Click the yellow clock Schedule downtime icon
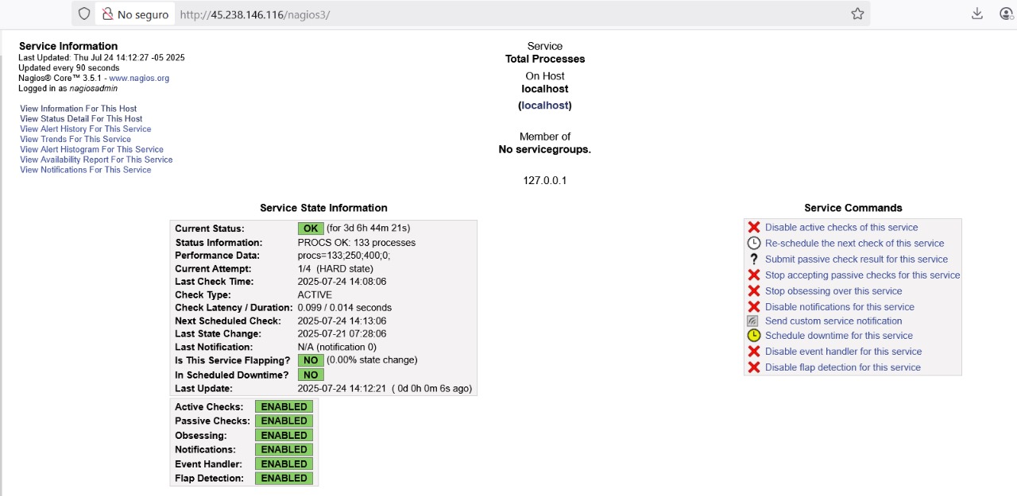The image size is (1017, 496). point(754,336)
